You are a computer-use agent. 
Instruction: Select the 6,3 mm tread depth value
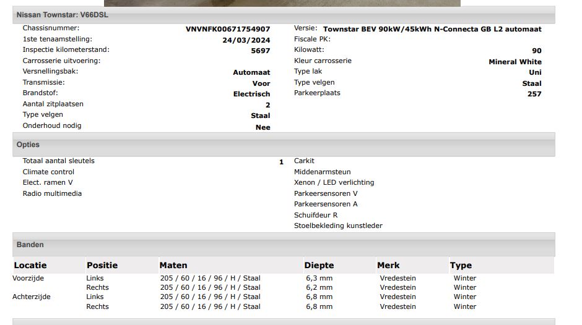click(319, 278)
